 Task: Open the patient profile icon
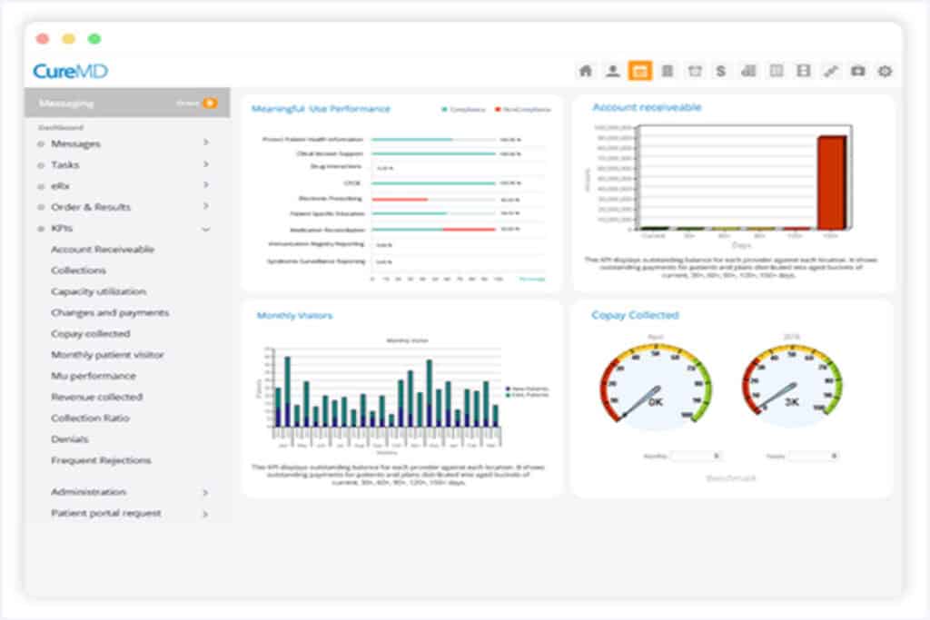click(x=613, y=71)
